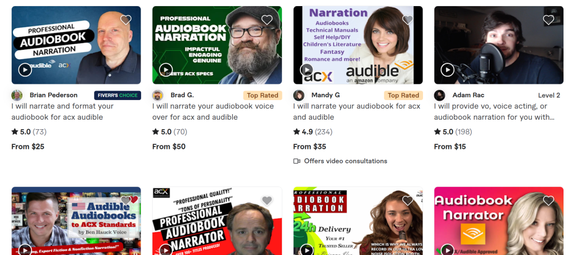The height and width of the screenshot is (255, 573).
Task: Save Brian Pederson's gig with heart icon
Action: tap(126, 20)
